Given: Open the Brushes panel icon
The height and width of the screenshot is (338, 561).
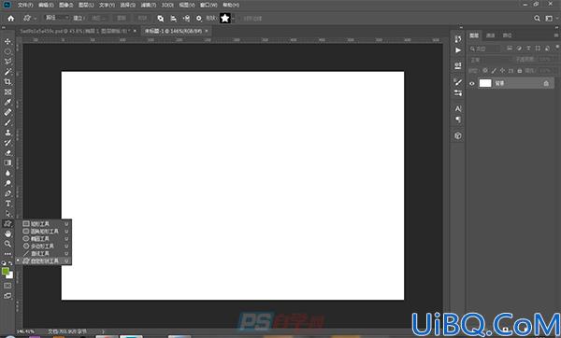Looking at the screenshot, I should pyautogui.click(x=458, y=82).
